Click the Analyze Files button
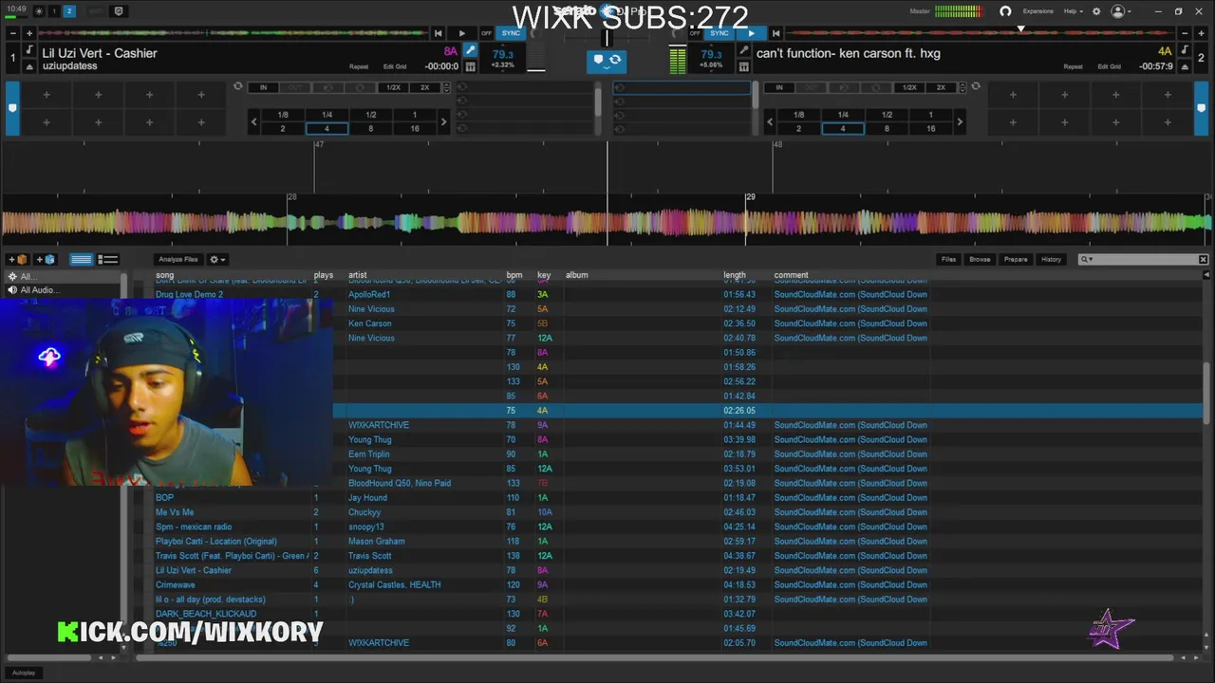Image resolution: width=1215 pixels, height=683 pixels. point(178,259)
